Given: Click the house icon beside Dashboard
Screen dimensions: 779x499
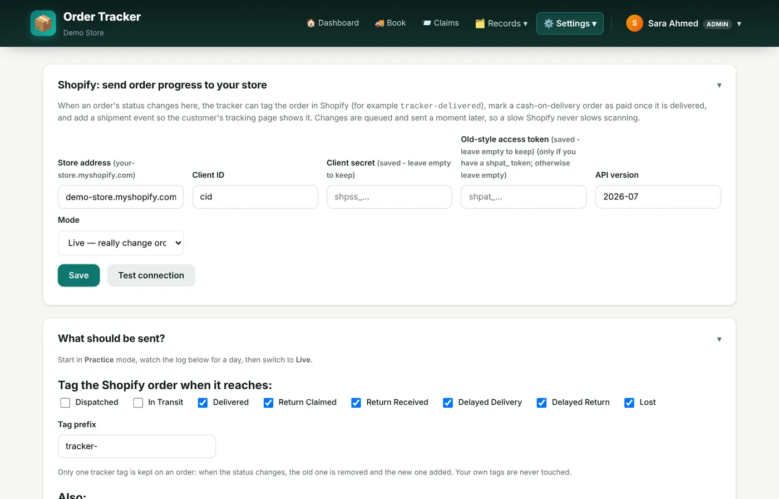Looking at the screenshot, I should 311,23.
